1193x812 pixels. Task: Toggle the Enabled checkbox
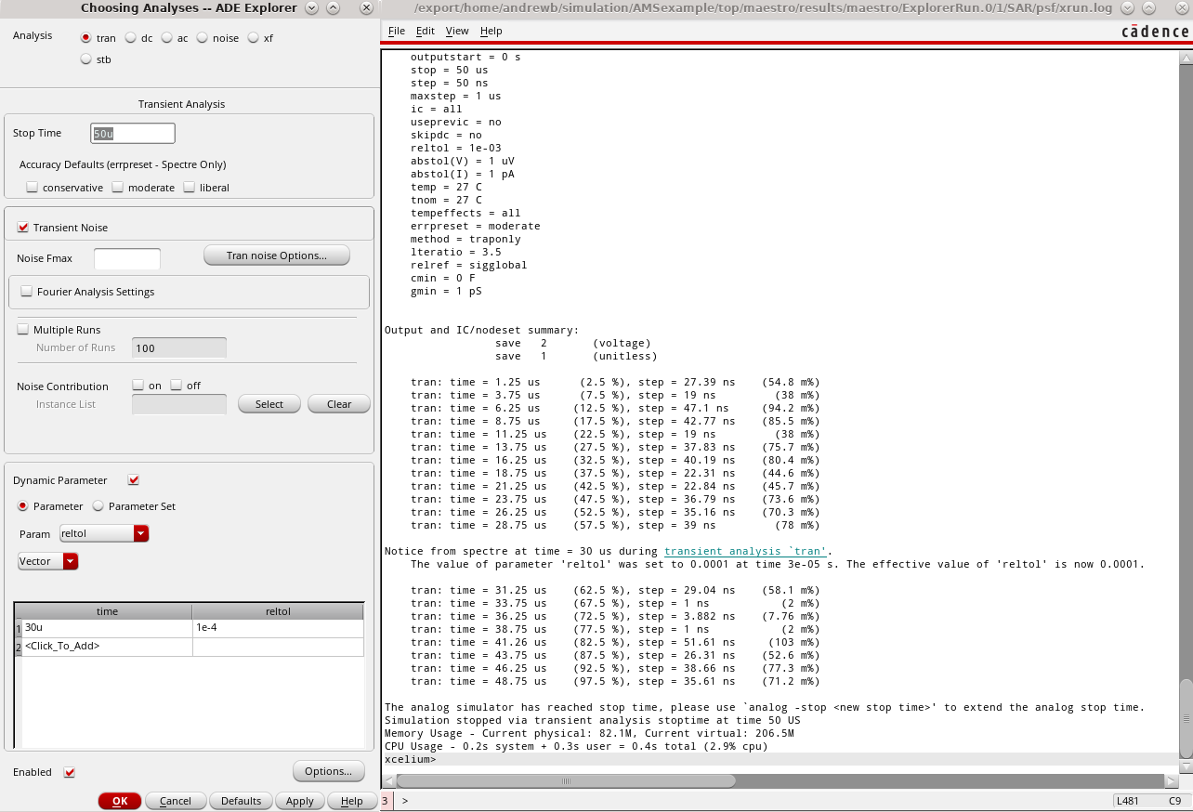69,772
